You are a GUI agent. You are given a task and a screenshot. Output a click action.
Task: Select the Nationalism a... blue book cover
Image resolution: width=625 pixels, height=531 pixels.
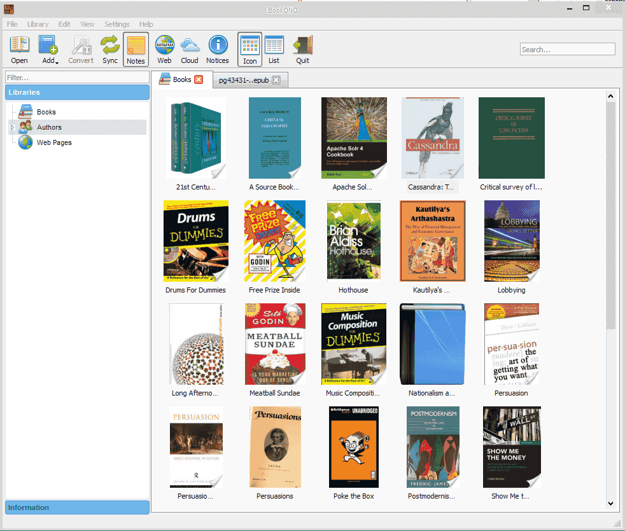pyautogui.click(x=433, y=344)
